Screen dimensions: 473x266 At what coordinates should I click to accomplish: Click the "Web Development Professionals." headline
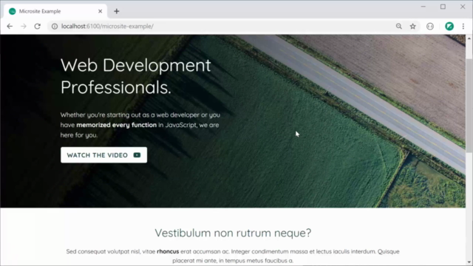click(x=136, y=76)
